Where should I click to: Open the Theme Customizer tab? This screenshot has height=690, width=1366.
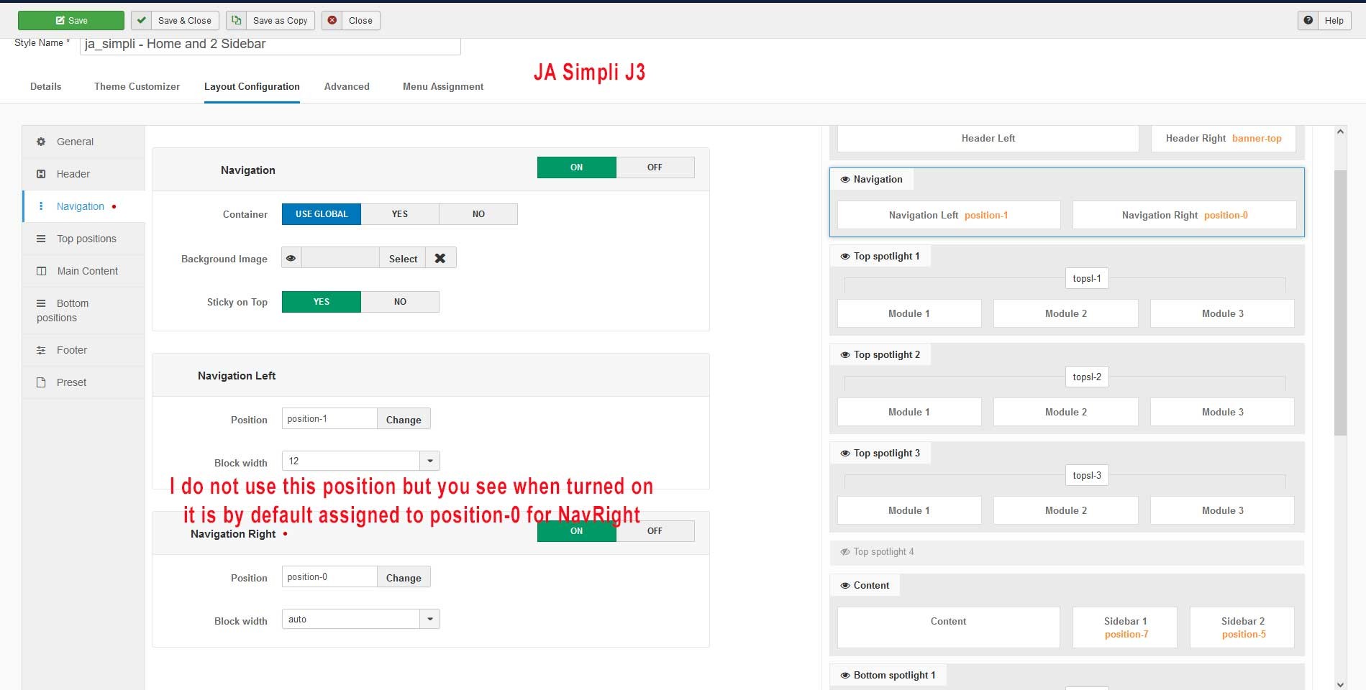[137, 86]
